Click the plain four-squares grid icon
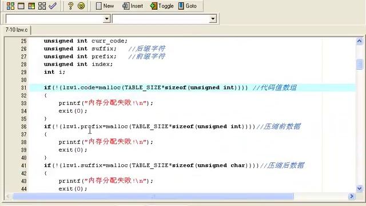This screenshot has width=366, height=206. coord(42,6)
